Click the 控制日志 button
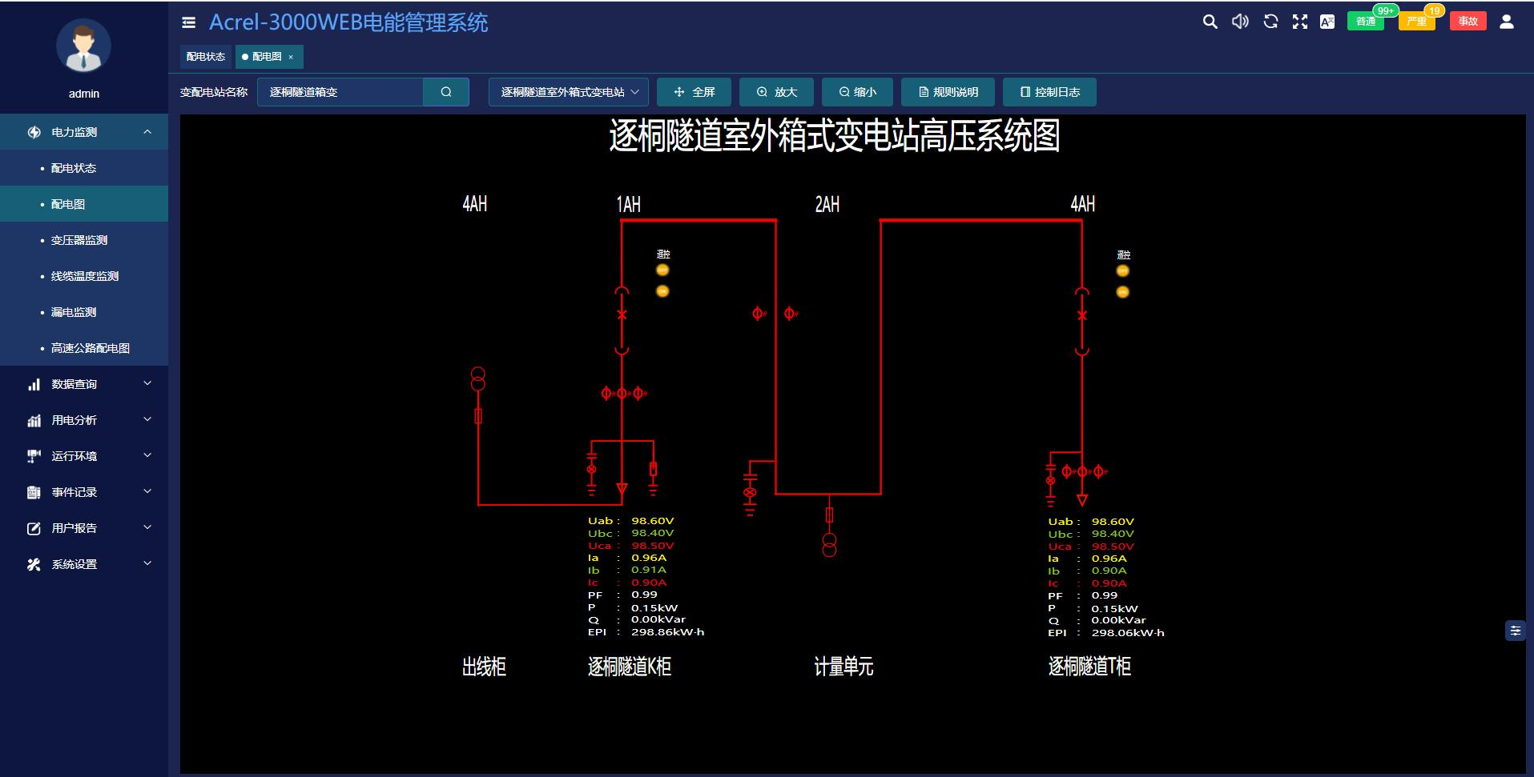The width and height of the screenshot is (1534, 777). (1049, 92)
